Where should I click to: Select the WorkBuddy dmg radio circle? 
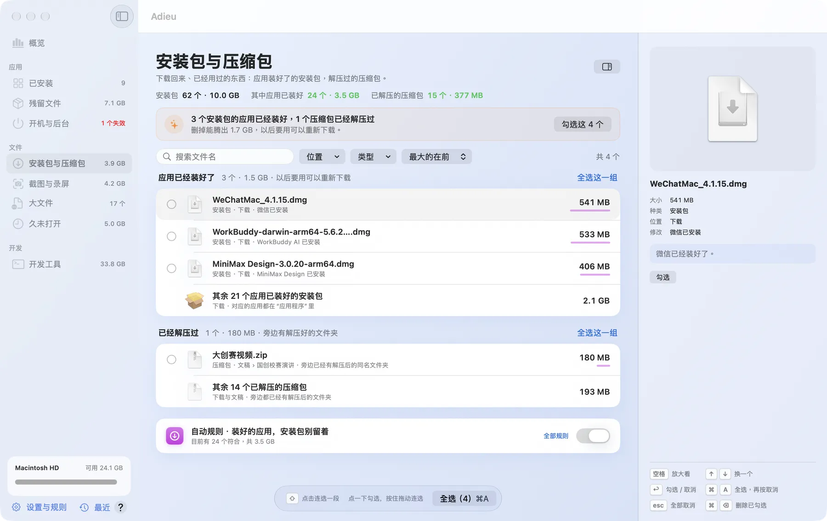click(171, 237)
